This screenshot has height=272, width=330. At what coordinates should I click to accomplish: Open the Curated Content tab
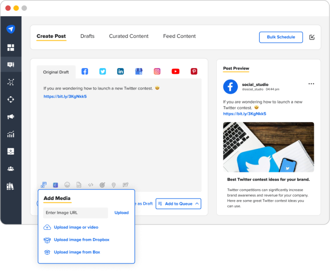click(x=129, y=36)
